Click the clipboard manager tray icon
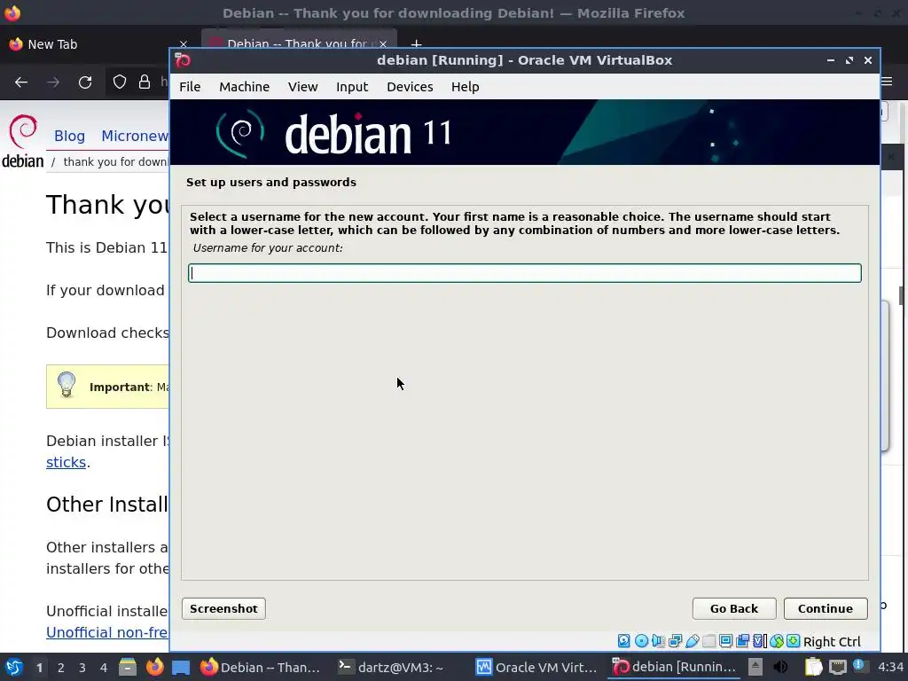The width and height of the screenshot is (908, 681). pos(814,667)
